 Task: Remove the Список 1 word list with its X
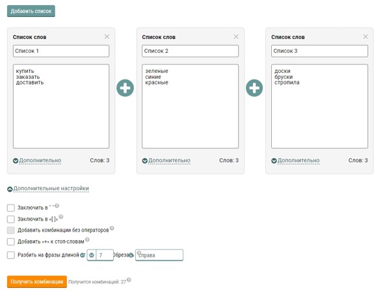tap(107, 36)
